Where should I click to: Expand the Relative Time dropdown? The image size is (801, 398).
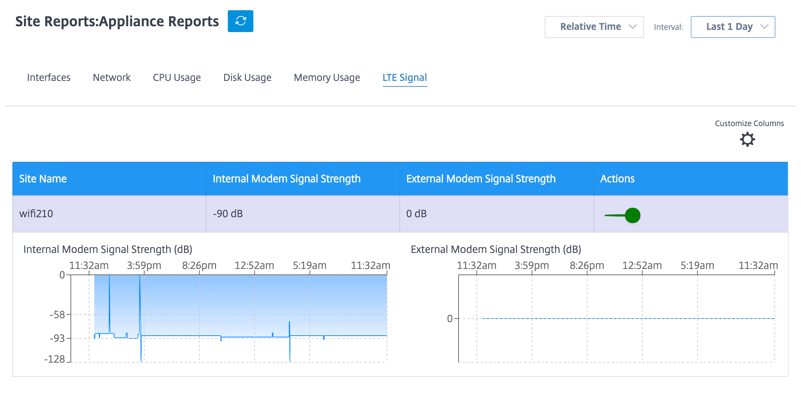tap(595, 26)
